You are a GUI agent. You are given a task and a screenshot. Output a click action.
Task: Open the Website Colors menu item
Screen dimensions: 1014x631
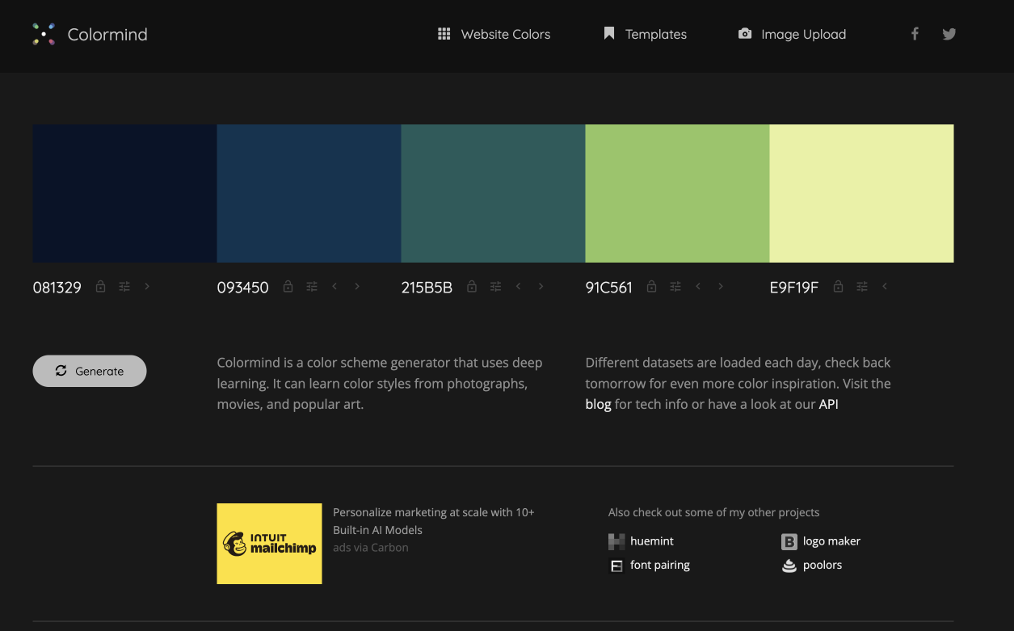(494, 34)
